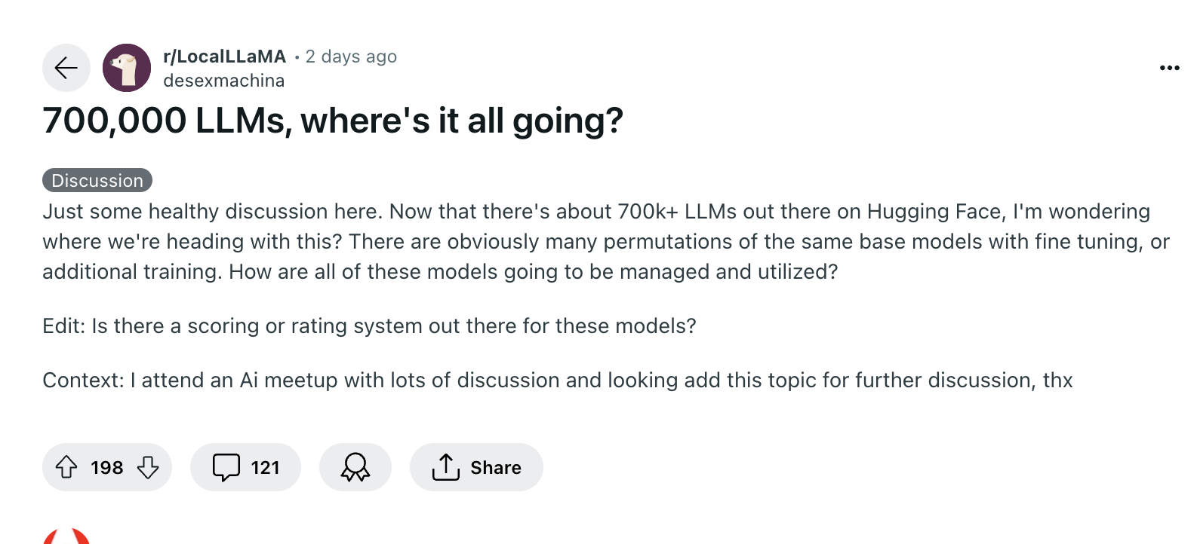
Task: Click the 198 vote count
Action: tap(106, 467)
